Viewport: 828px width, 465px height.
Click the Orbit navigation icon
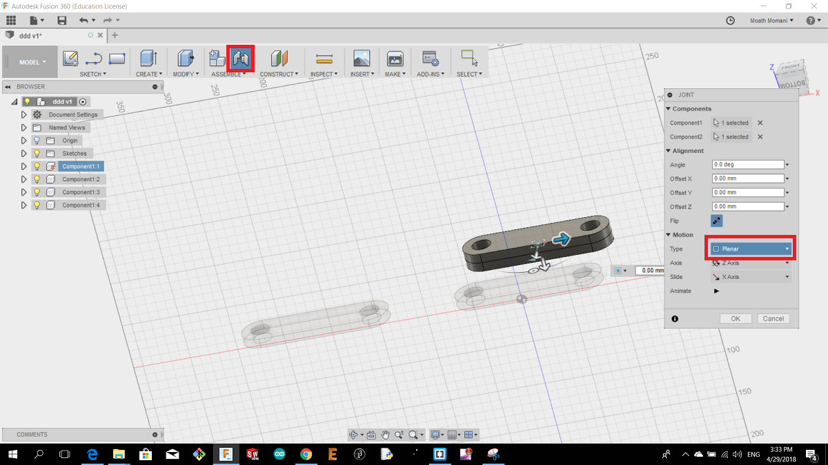click(354, 435)
